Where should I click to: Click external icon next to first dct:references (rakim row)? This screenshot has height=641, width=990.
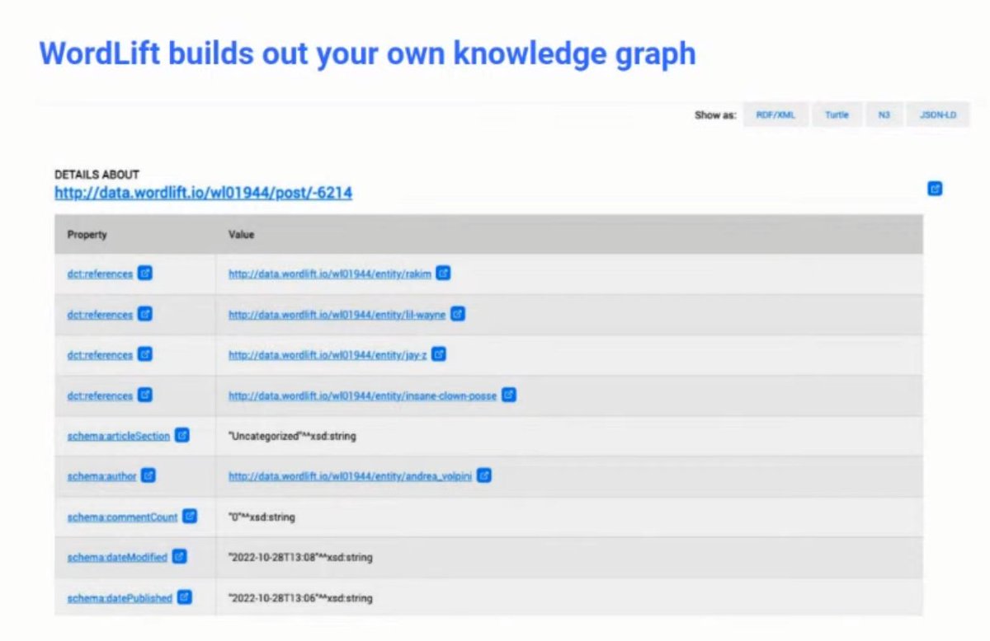coord(145,274)
